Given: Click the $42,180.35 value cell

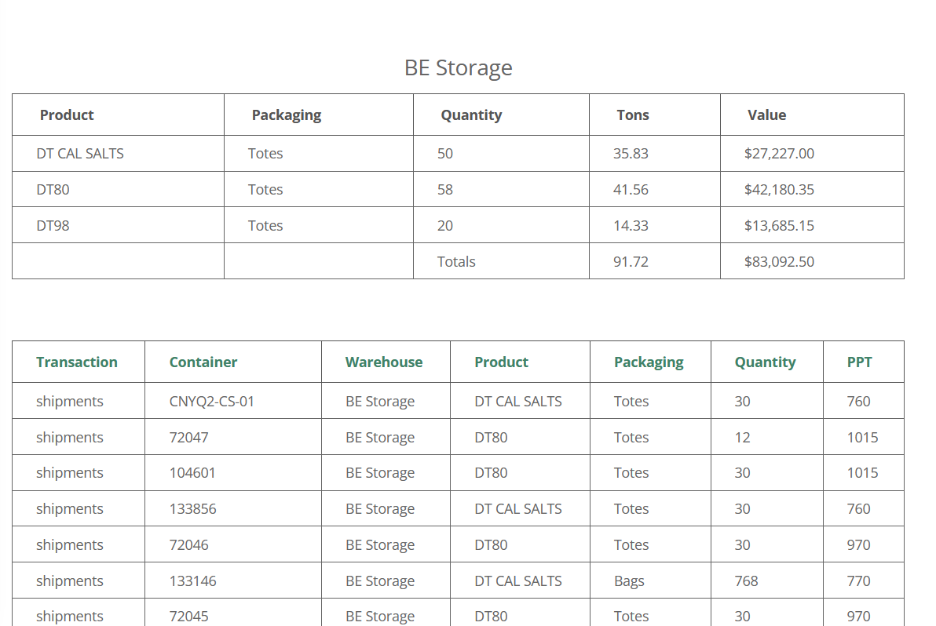Looking at the screenshot, I should coord(779,190).
